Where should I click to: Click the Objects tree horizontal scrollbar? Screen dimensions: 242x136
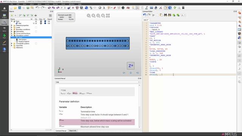[x=31, y=130]
